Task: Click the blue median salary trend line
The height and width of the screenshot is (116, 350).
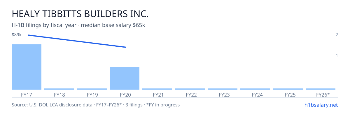Action: click(77, 41)
